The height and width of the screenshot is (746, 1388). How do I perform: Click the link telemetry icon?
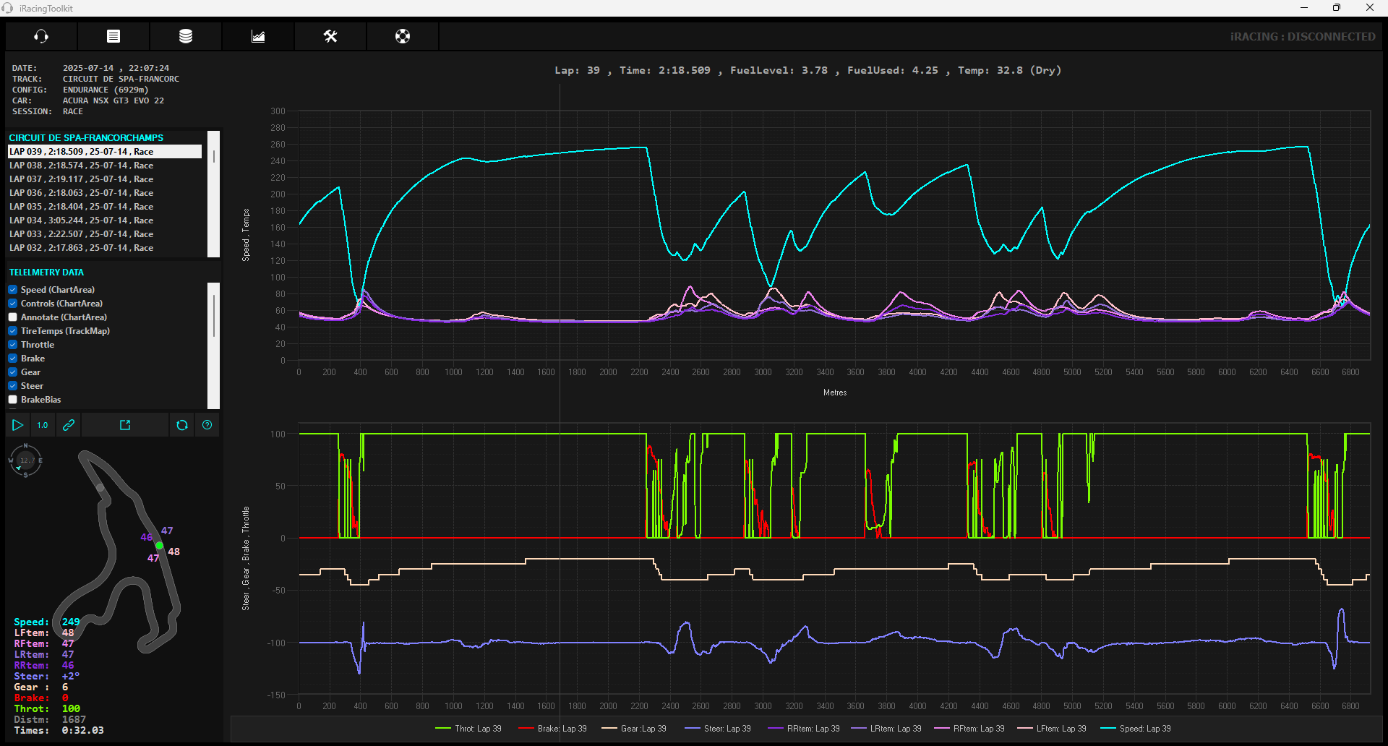tap(68, 425)
